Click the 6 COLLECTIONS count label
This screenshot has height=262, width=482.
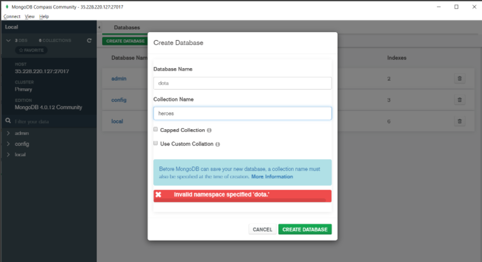pyautogui.click(x=54, y=40)
